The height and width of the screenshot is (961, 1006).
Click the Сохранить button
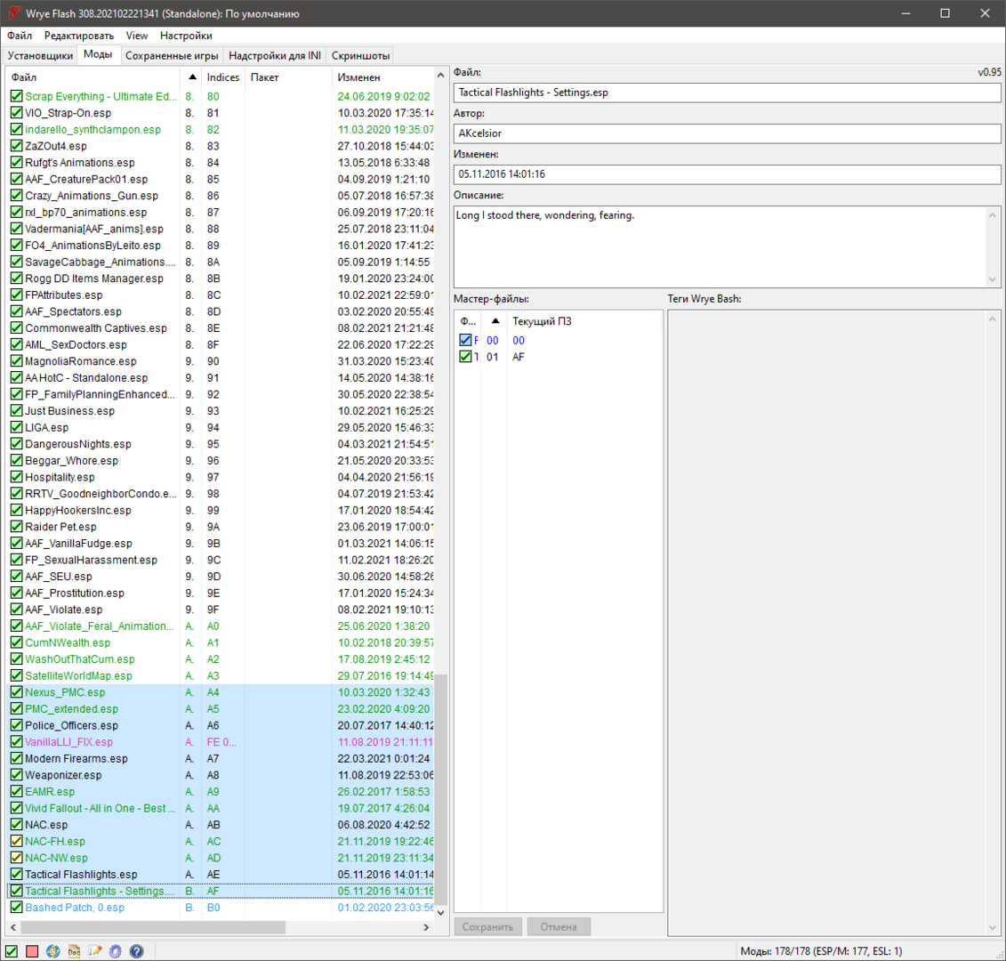[x=487, y=927]
